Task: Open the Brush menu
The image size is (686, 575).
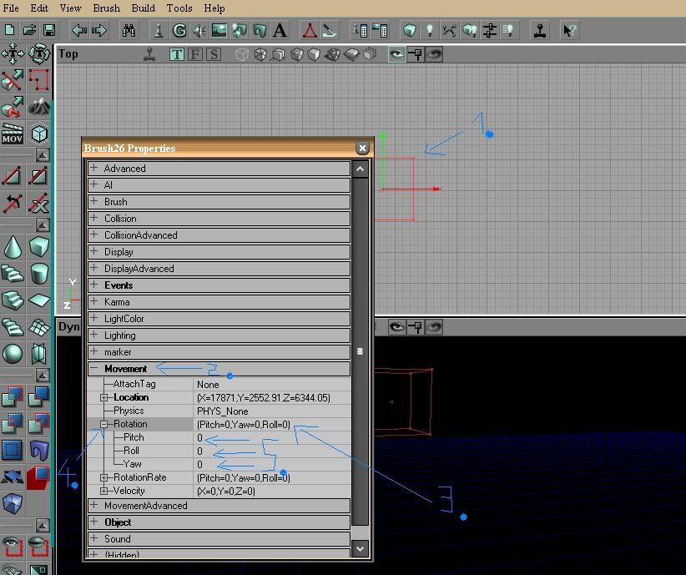Action: pyautogui.click(x=106, y=8)
